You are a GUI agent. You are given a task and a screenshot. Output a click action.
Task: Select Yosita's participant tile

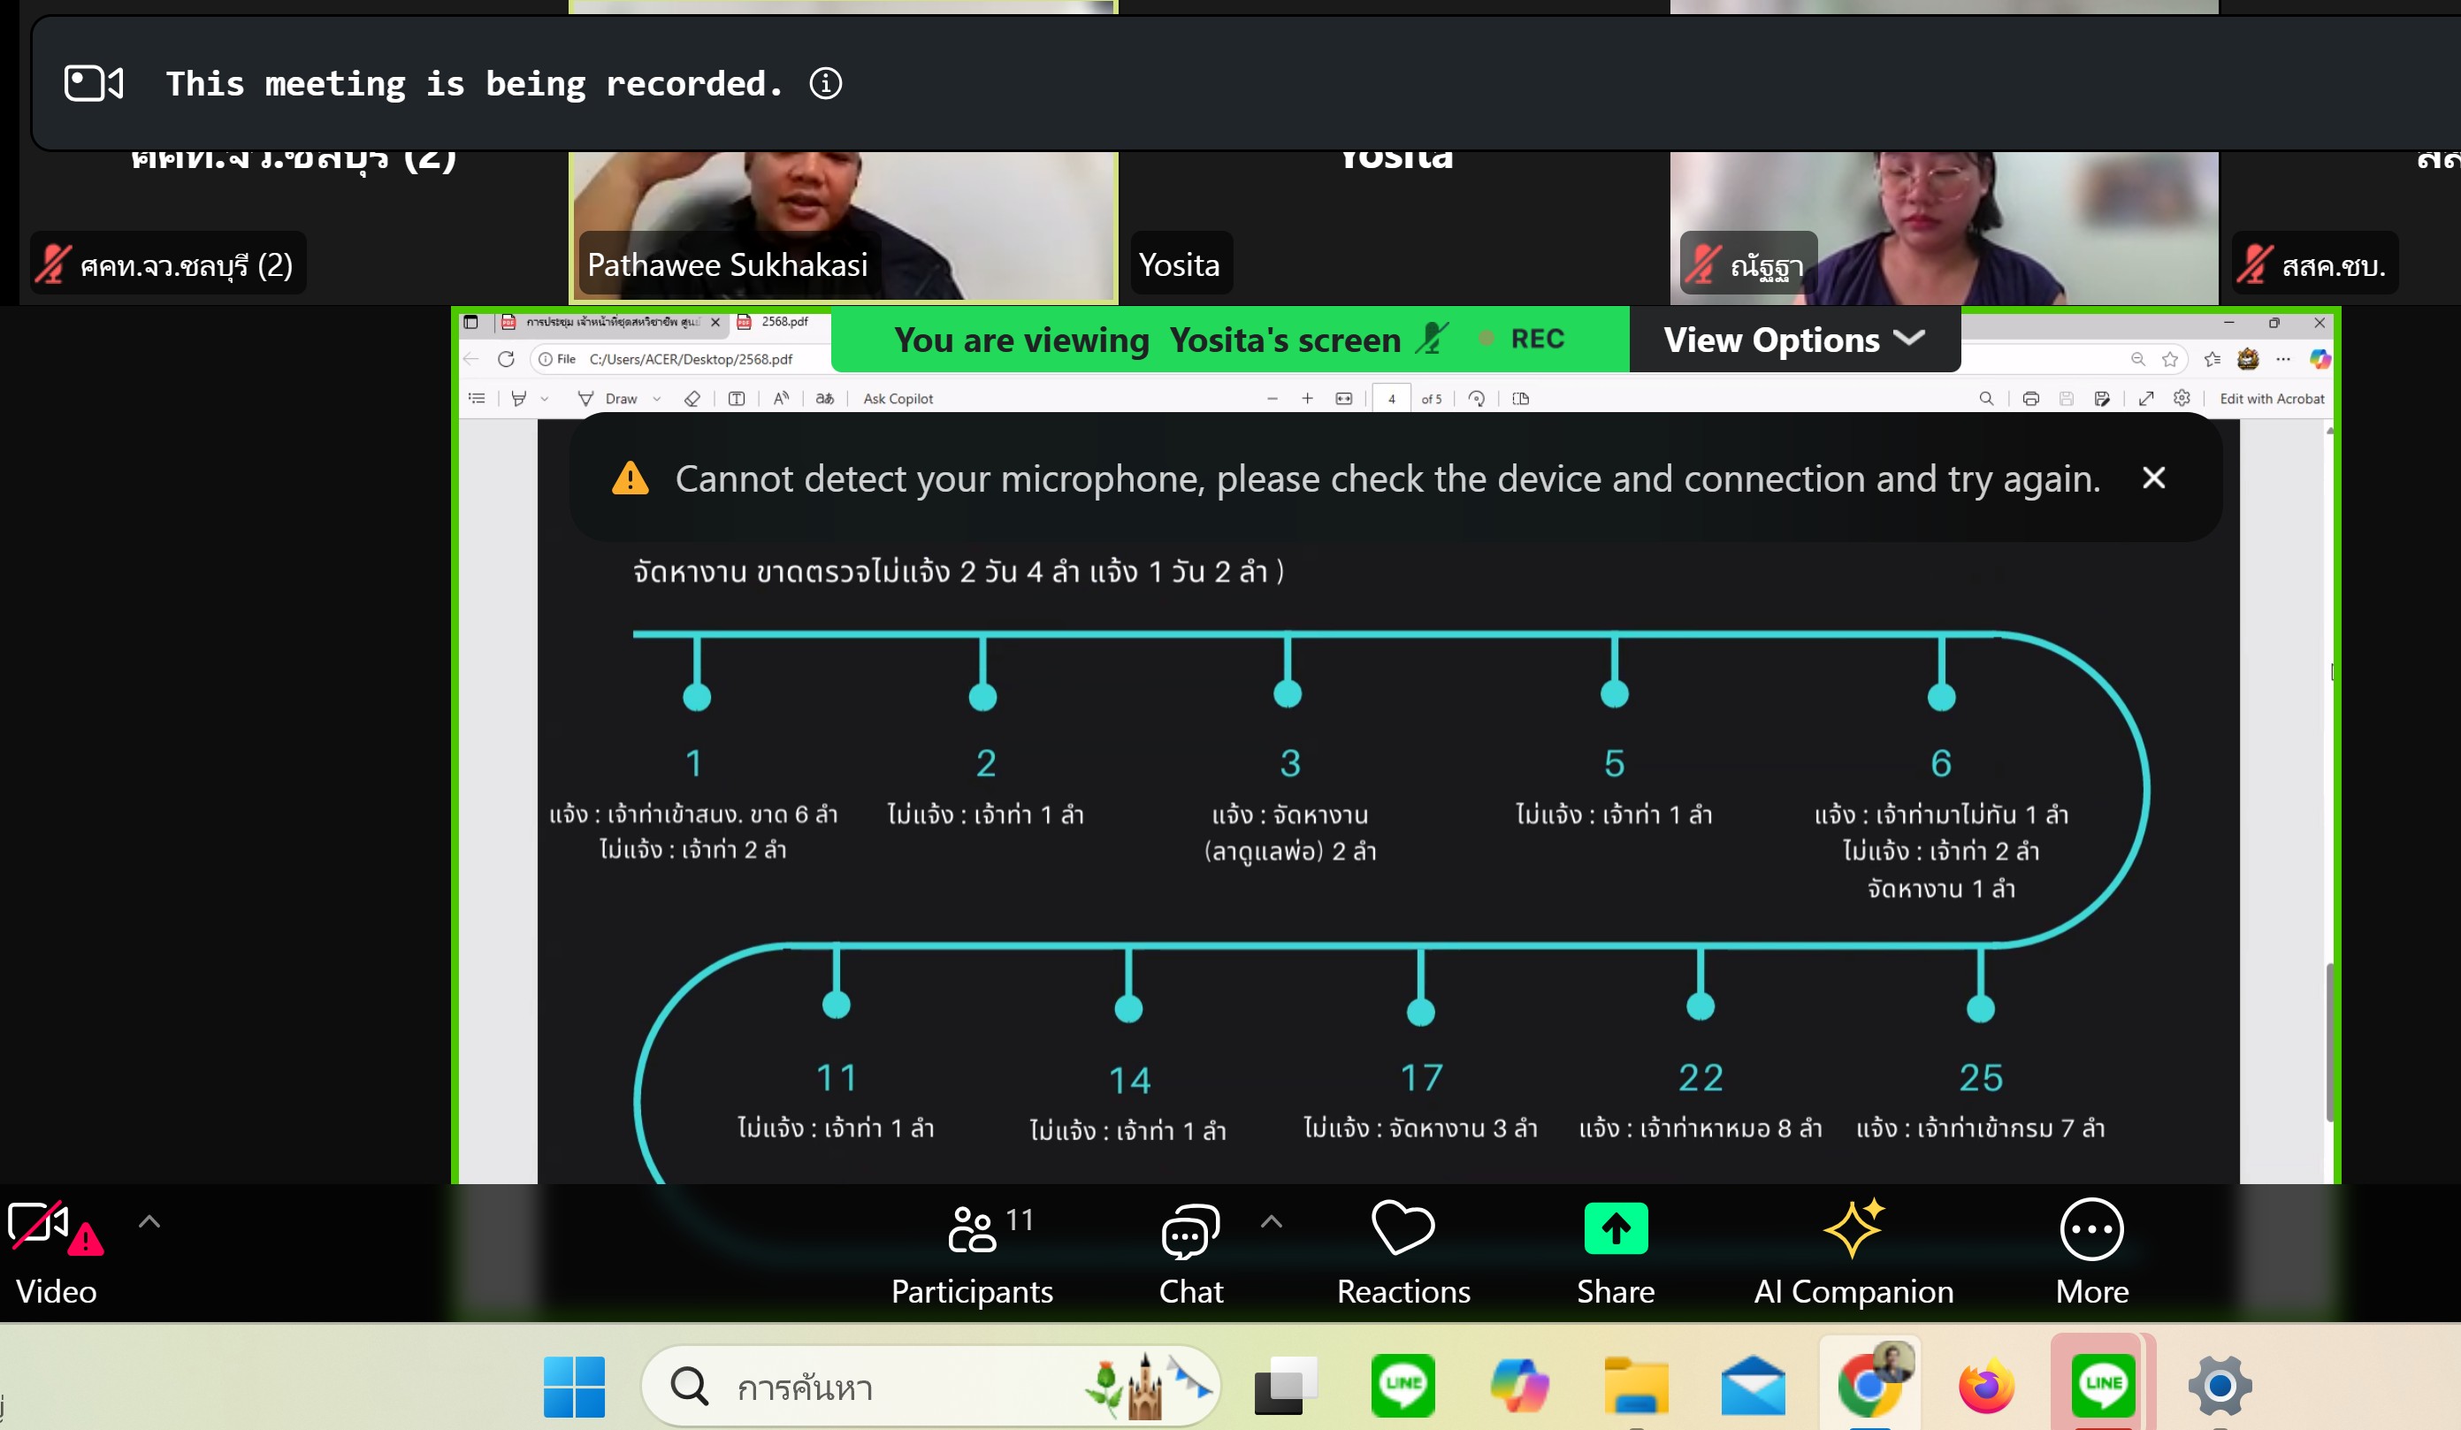click(x=1394, y=226)
